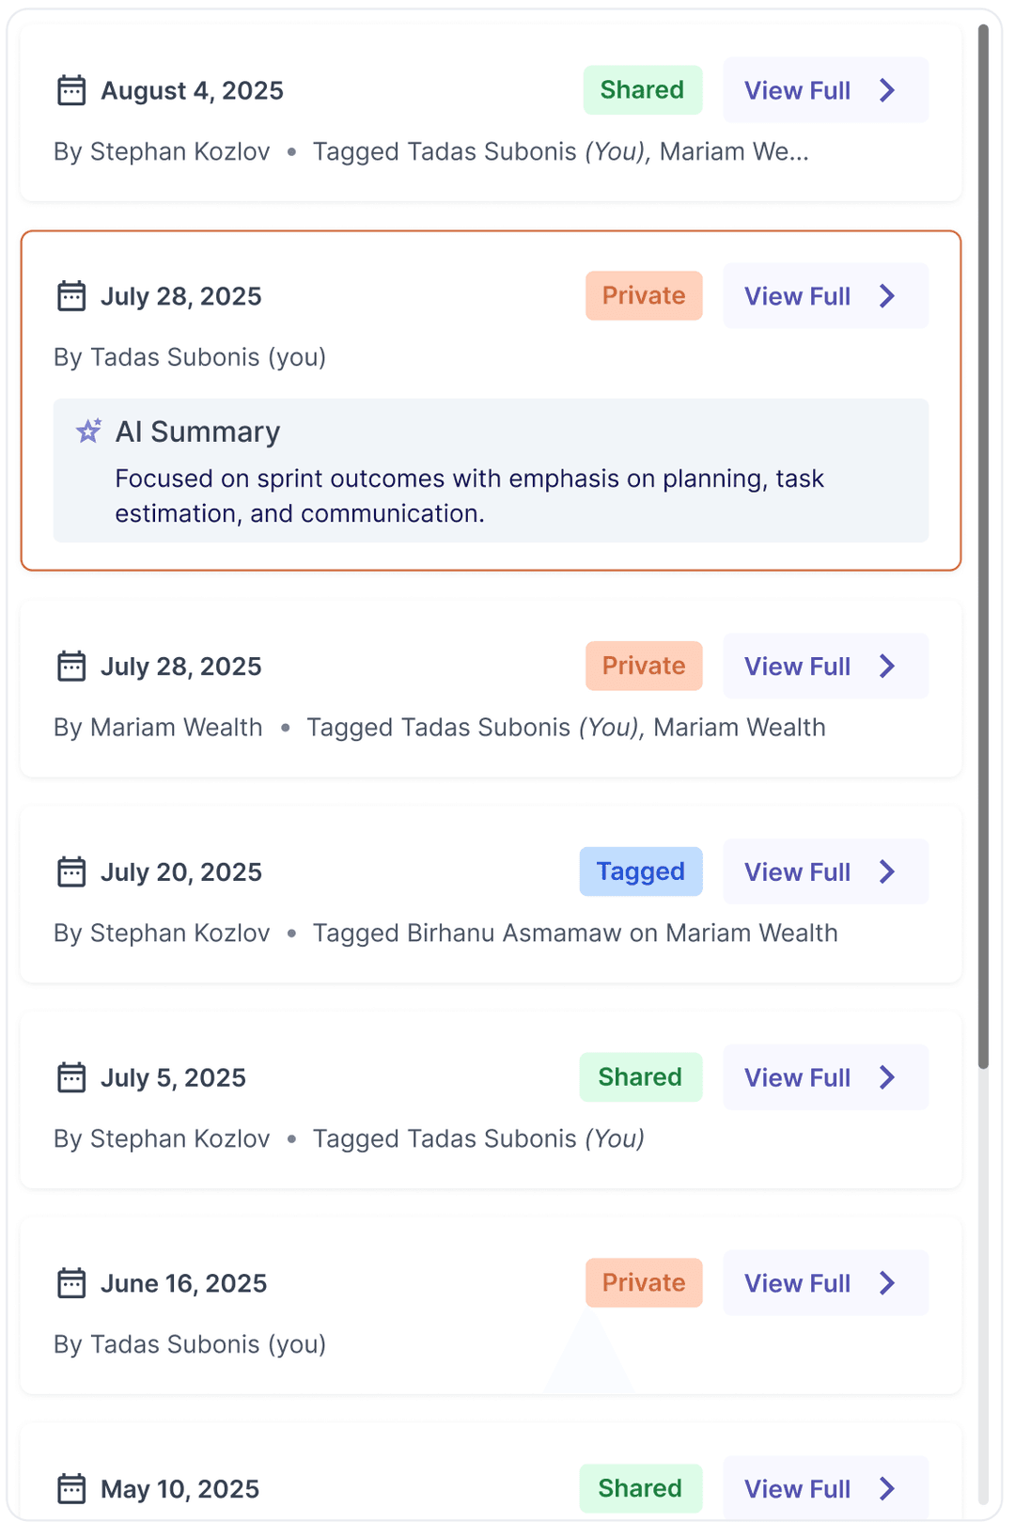Click the calendar icon beside July 28 private entry
This screenshot has width=1015, height=1538.
[x=70, y=296]
